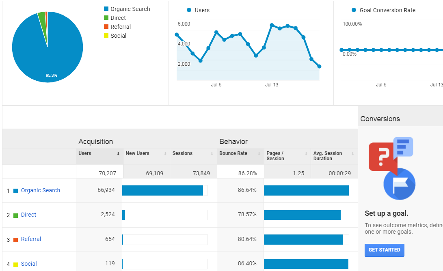Click the Goal Conversion Rate legend dot

[354, 10]
